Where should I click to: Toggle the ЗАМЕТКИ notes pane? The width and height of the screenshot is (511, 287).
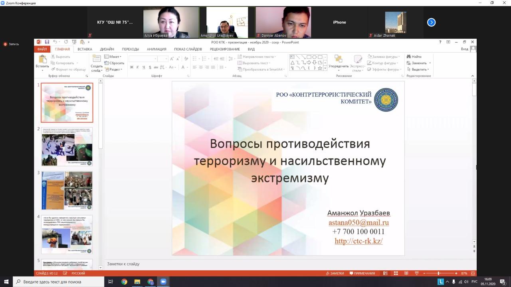point(335,273)
